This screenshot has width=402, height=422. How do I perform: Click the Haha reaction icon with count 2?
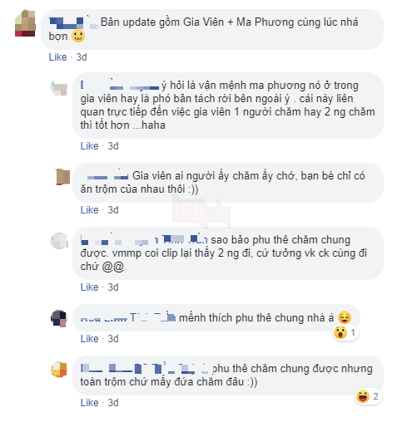363,396
